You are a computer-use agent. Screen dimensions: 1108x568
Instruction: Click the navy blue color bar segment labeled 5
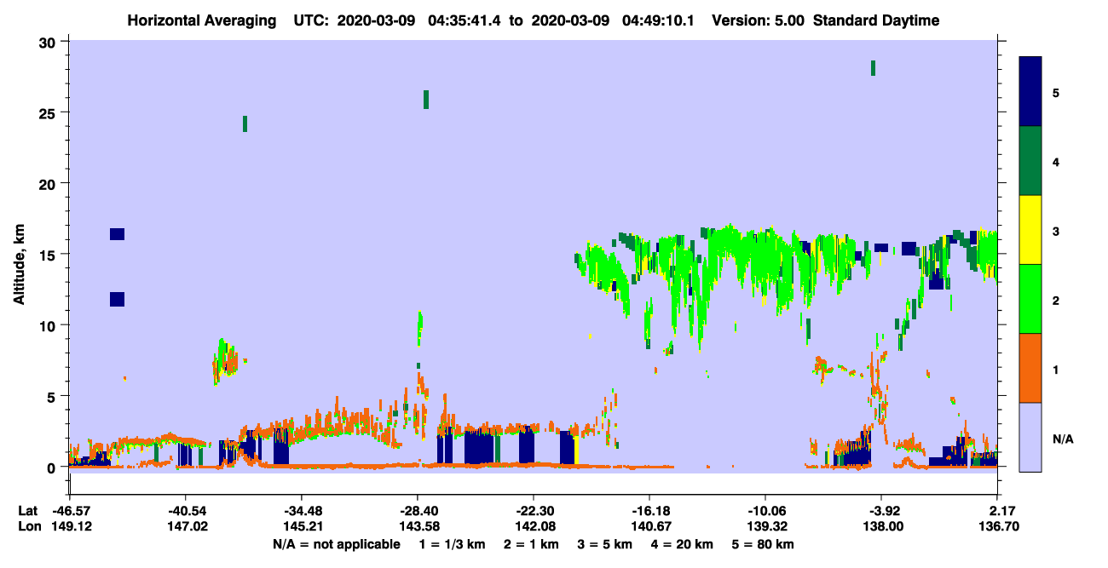[1030, 91]
